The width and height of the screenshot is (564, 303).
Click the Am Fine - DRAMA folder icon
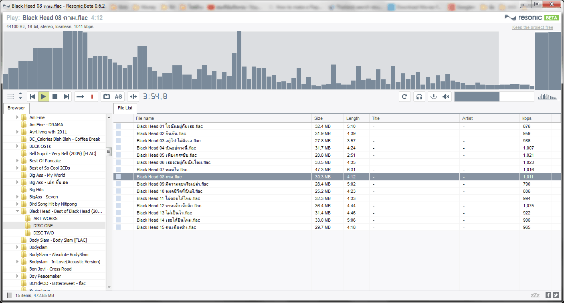point(24,125)
